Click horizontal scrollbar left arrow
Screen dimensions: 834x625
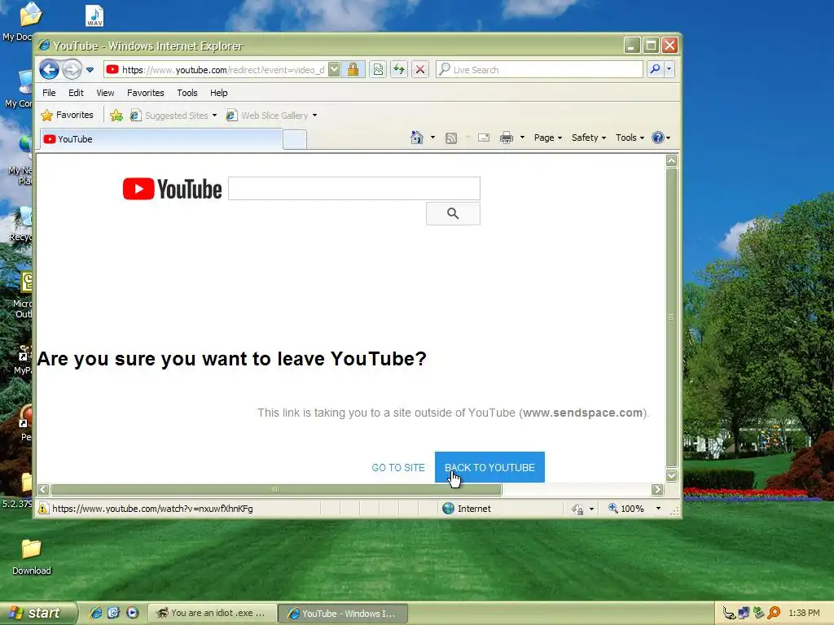tap(44, 489)
